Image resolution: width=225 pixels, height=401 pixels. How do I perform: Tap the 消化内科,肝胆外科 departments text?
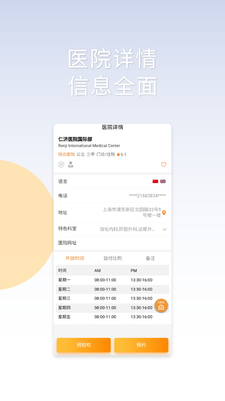tap(127, 229)
